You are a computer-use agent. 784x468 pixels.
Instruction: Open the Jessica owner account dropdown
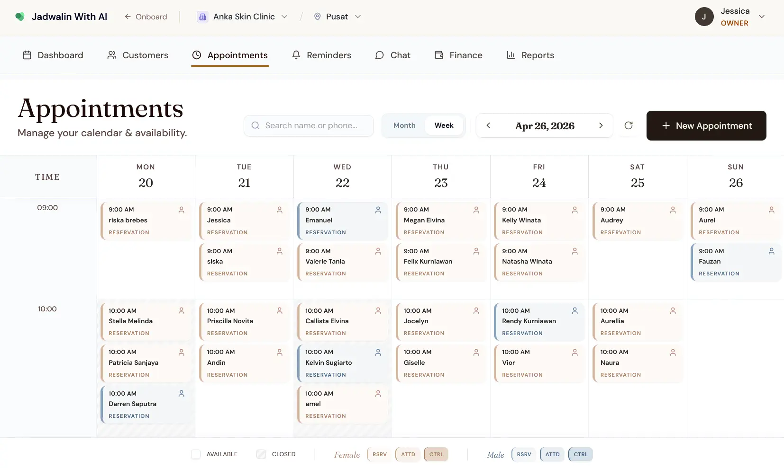tap(762, 16)
